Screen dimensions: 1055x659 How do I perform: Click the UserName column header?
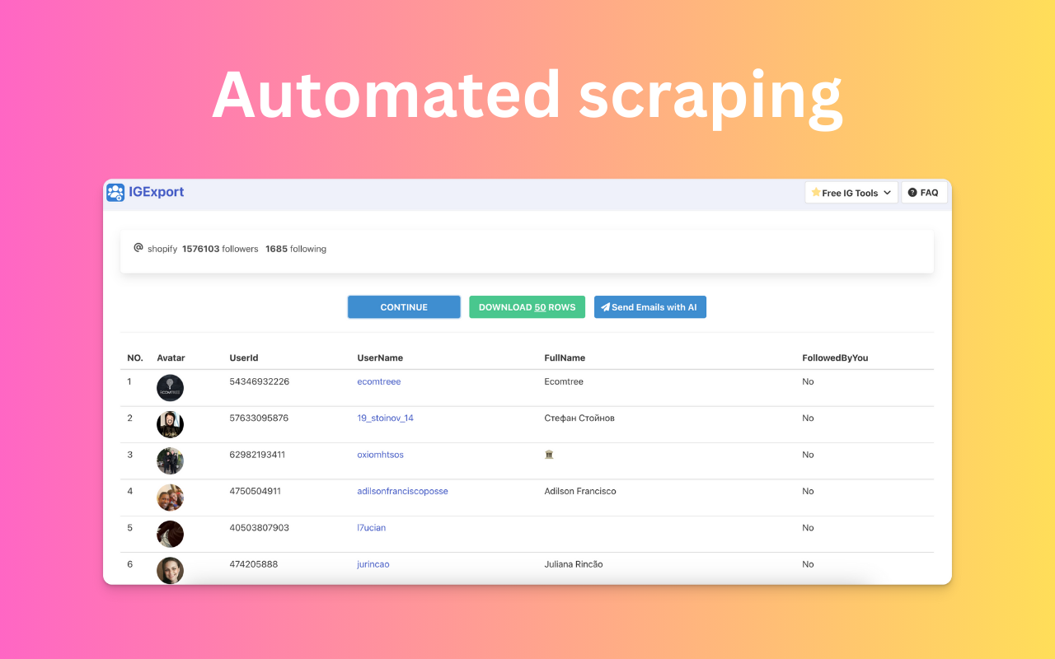[380, 358]
